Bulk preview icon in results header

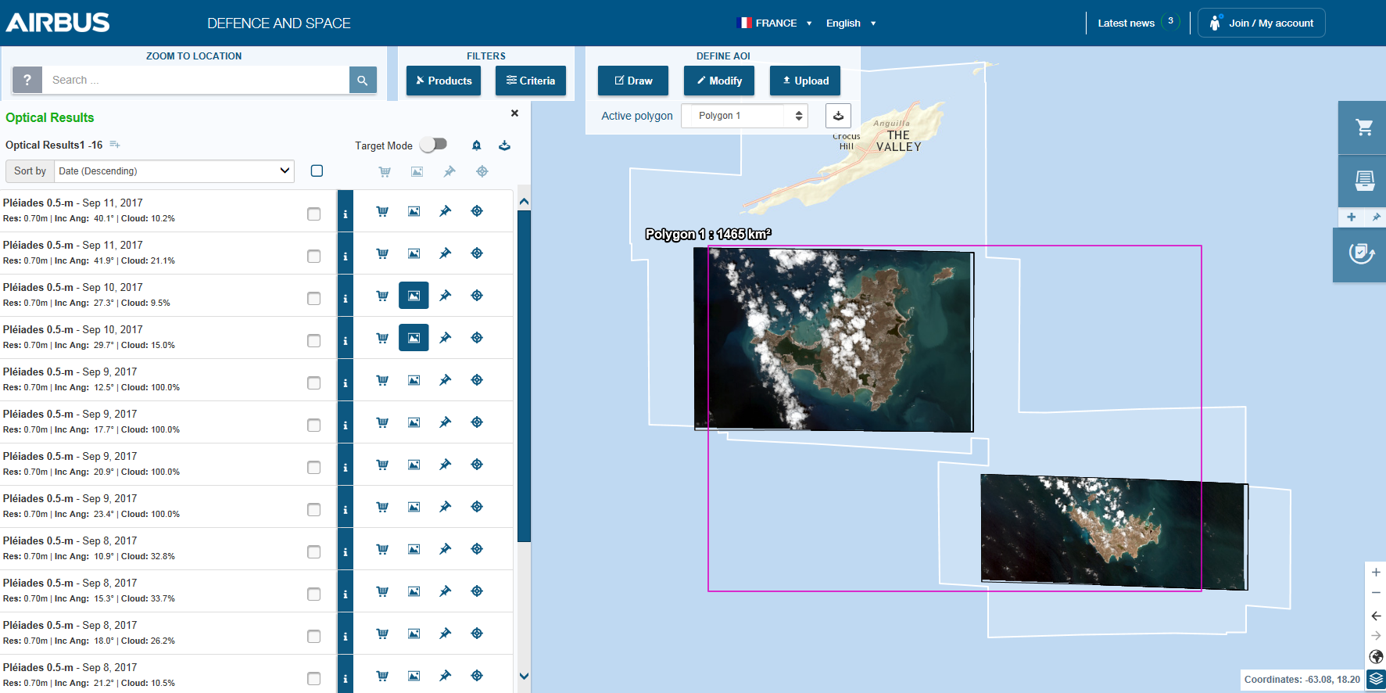coord(417,171)
